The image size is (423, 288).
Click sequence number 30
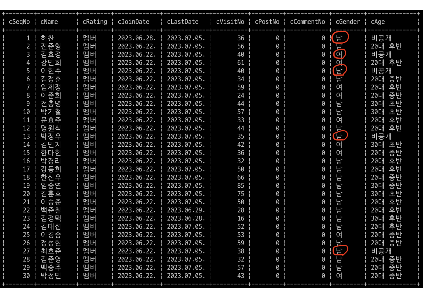click(x=26, y=276)
